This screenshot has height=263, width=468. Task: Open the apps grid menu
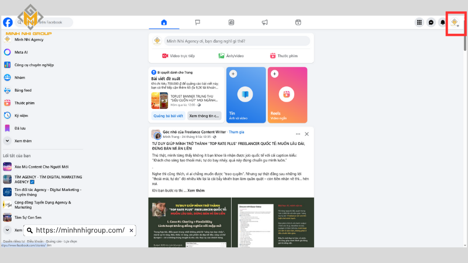click(x=419, y=22)
